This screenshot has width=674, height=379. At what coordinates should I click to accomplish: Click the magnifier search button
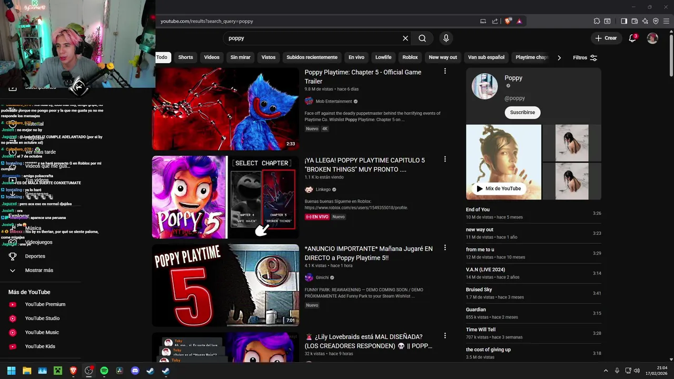tap(422, 38)
